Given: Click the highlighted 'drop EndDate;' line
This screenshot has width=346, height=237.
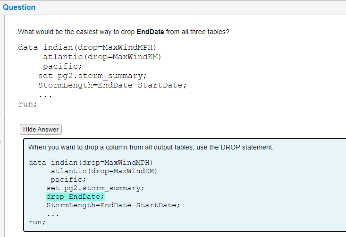Looking at the screenshot, I should [75, 197].
